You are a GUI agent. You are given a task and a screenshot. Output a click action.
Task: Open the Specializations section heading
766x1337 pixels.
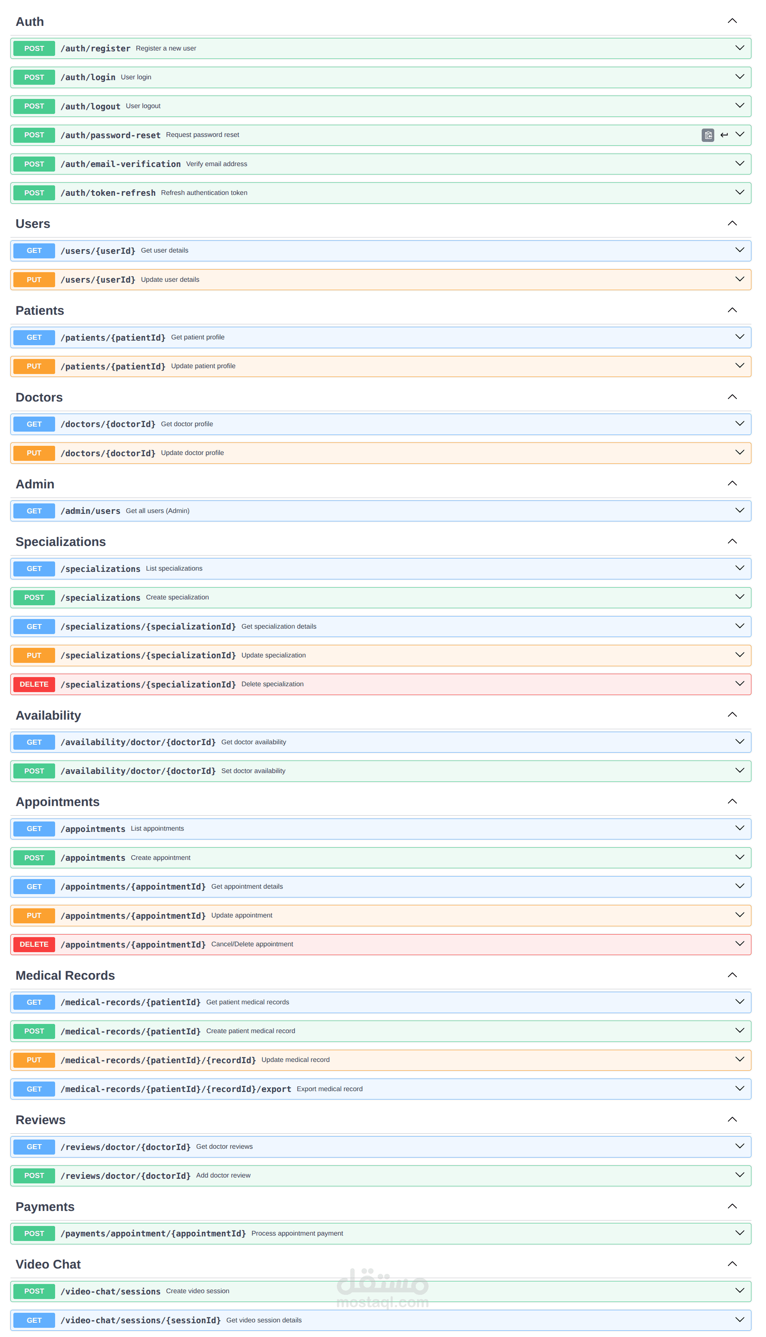pos(61,542)
